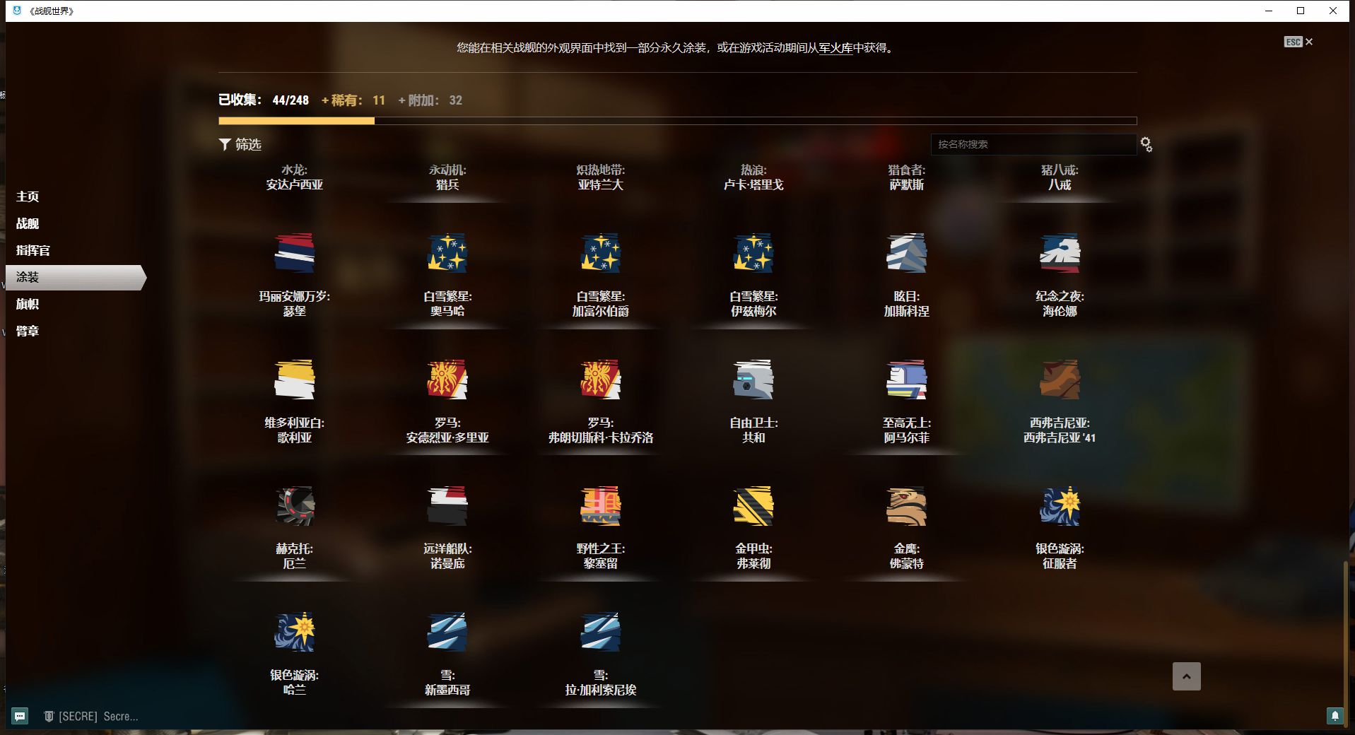
Task: Choose the 金鹰 佛蒙特 eagle camouflage icon
Action: pyautogui.click(x=906, y=506)
